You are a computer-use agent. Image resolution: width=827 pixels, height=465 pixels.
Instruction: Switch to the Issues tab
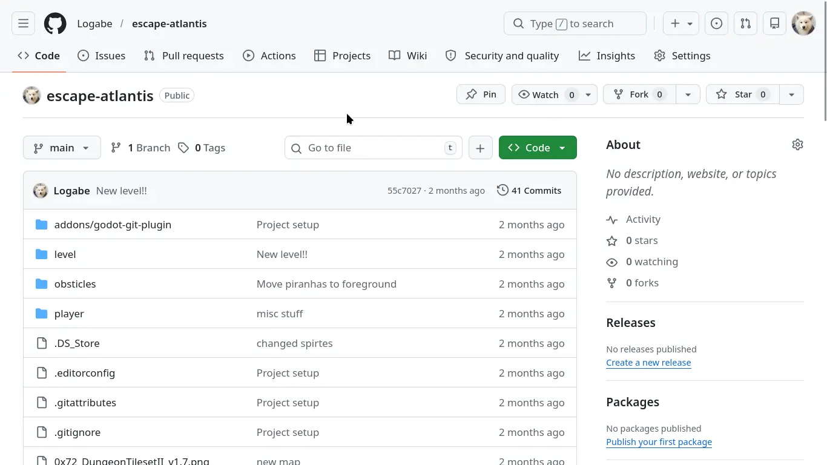[102, 56]
